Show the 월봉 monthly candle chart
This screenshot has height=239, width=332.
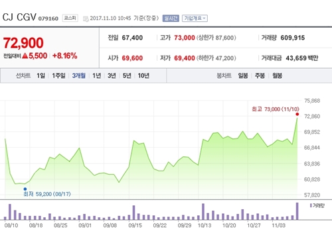[277, 75]
